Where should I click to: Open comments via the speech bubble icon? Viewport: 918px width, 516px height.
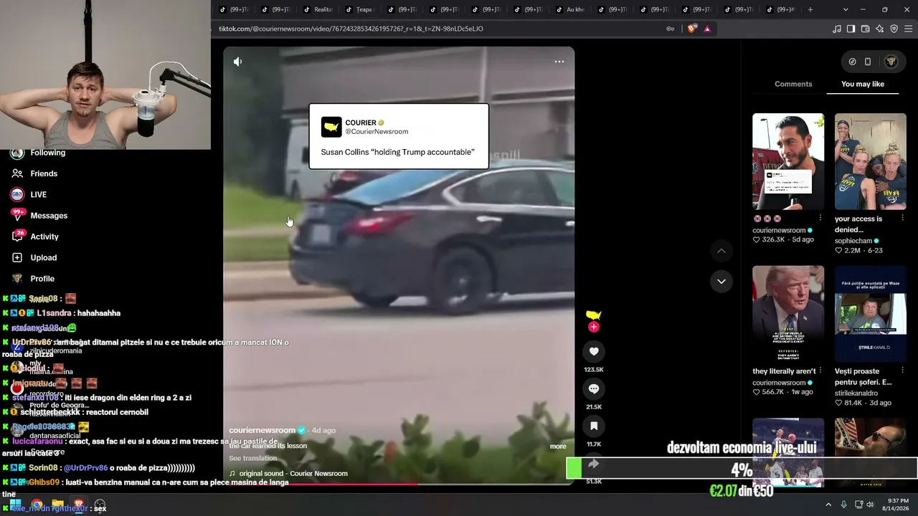pyautogui.click(x=594, y=388)
